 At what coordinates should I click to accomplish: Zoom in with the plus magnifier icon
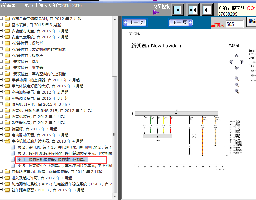237,85
